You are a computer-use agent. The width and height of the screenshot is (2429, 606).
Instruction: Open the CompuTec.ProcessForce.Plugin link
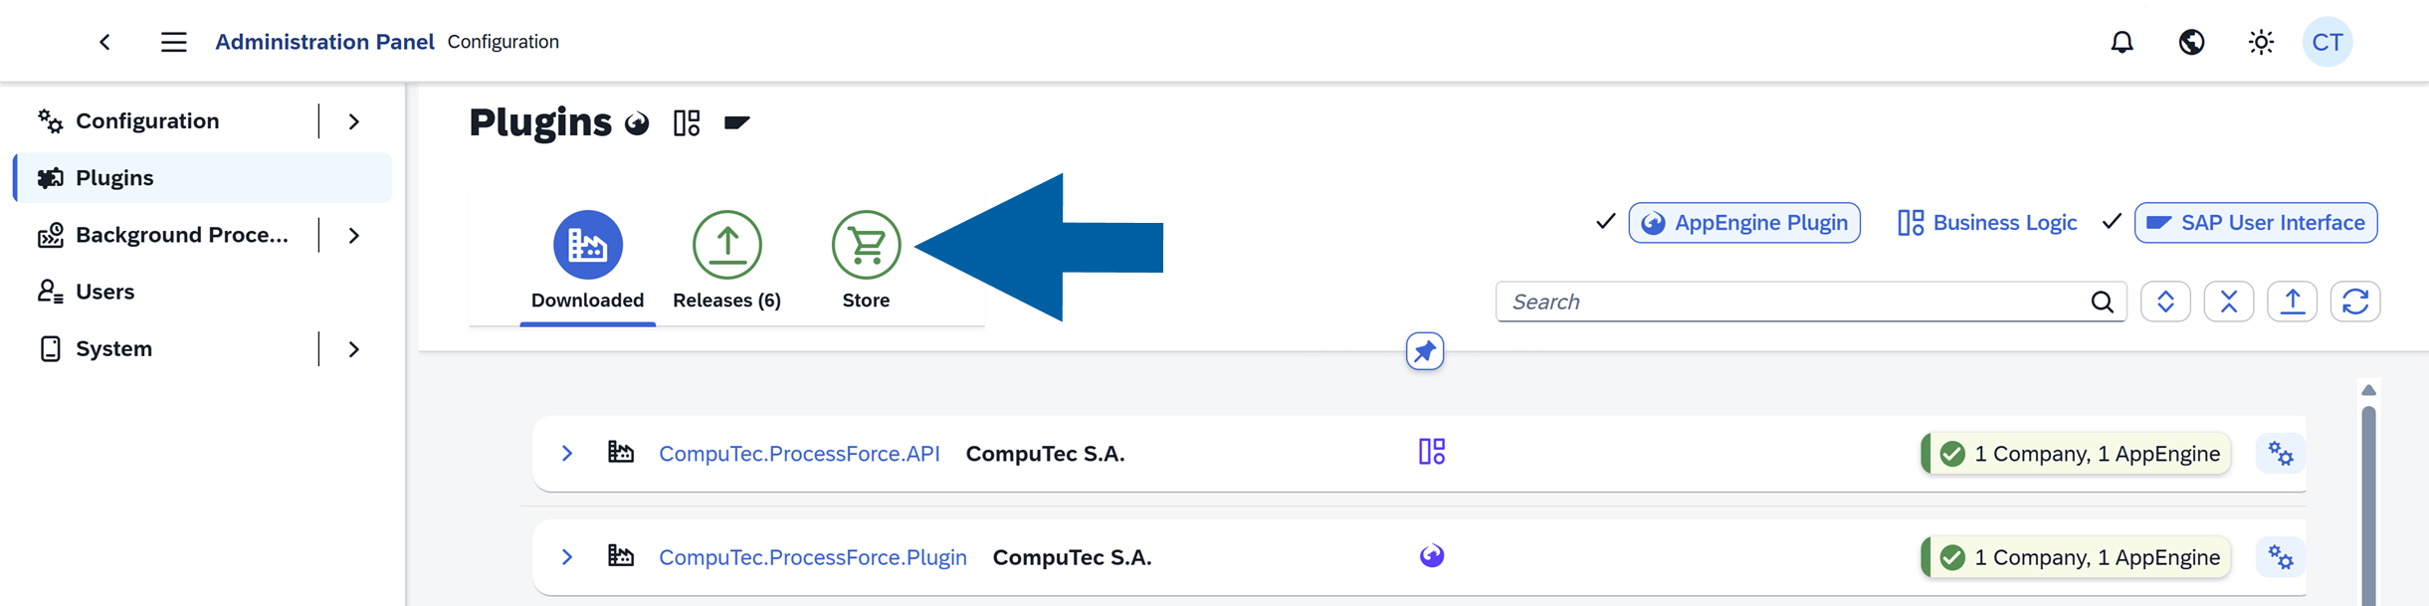pyautogui.click(x=812, y=557)
